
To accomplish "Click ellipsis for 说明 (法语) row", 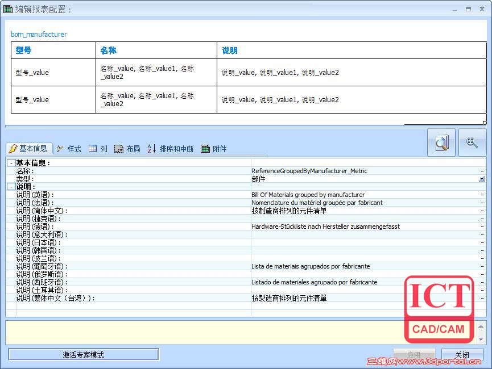I will click(482, 203).
